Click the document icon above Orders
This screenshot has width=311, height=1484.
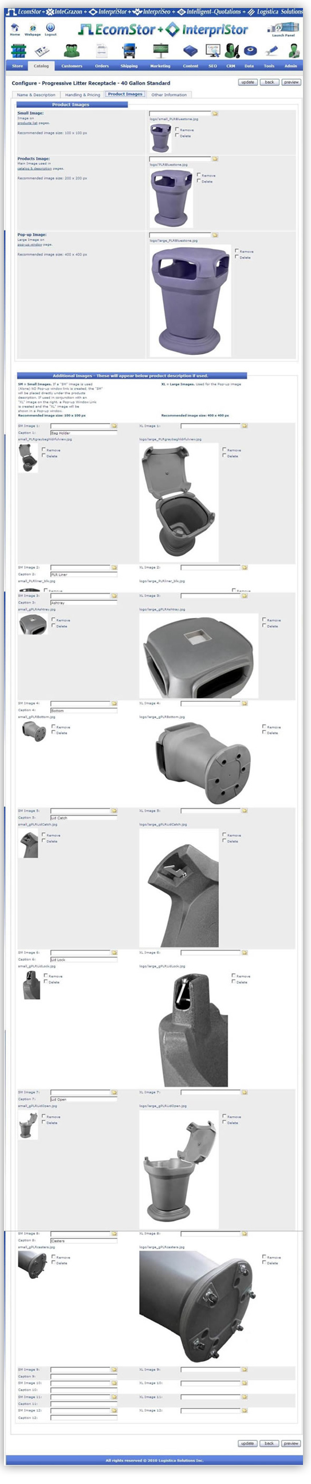pos(102,51)
